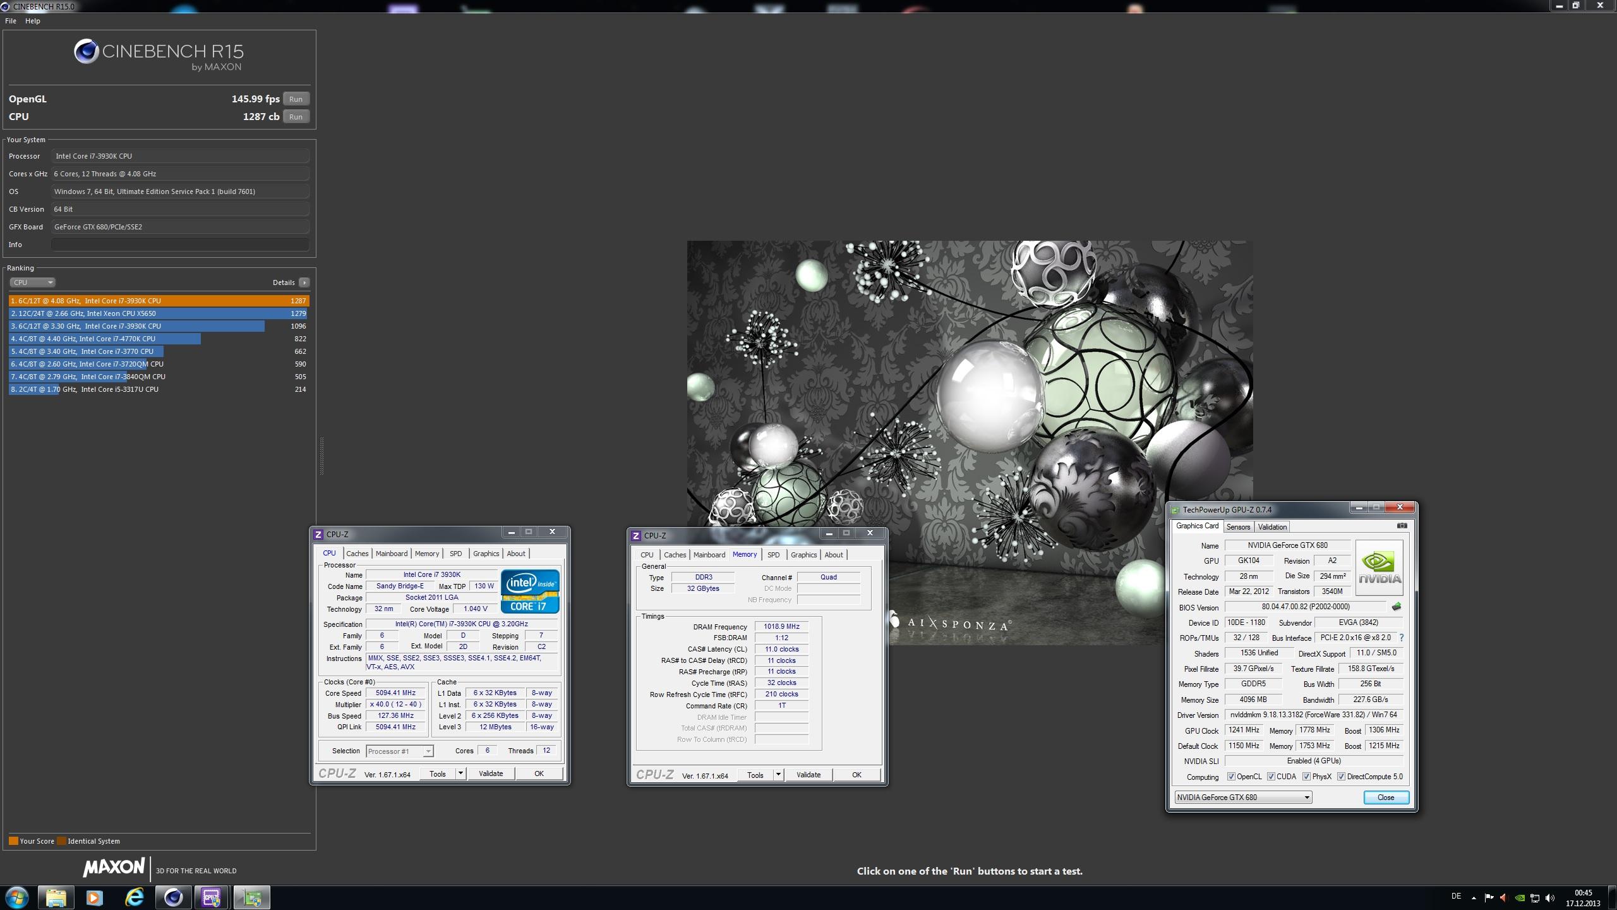
Task: Click OK in the CPU-Z processor window
Action: click(539, 773)
